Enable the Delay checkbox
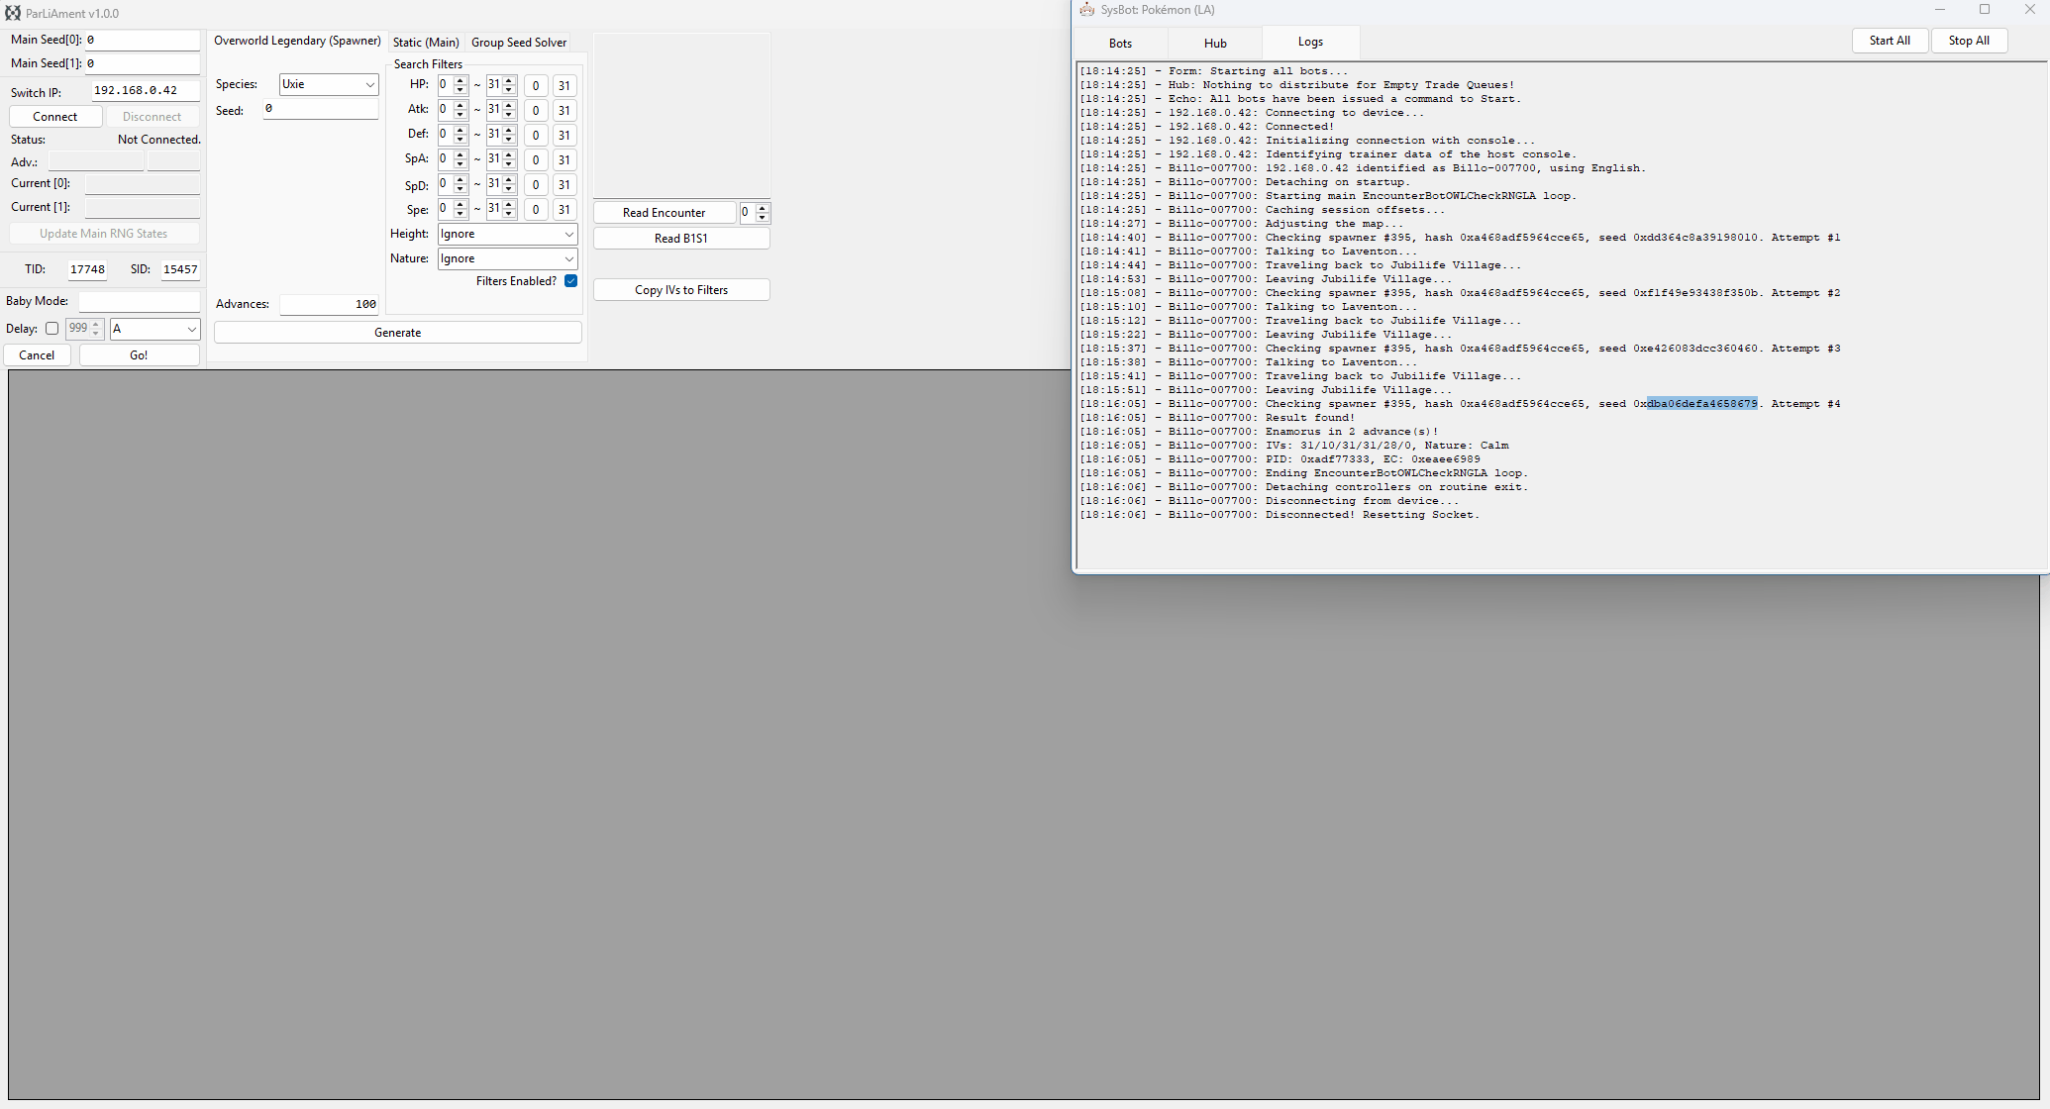The width and height of the screenshot is (2050, 1109). point(52,328)
